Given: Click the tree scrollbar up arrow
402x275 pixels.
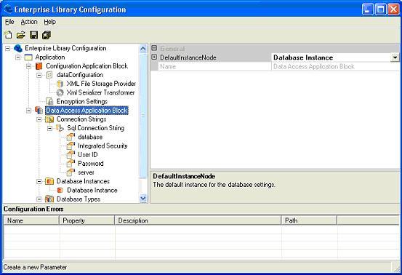Looking at the screenshot, I should coord(143,48).
